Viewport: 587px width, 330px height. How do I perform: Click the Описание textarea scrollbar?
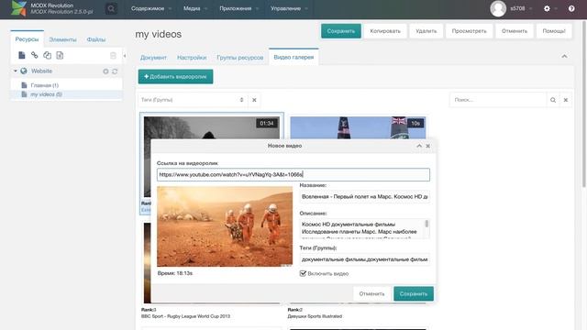click(x=426, y=224)
